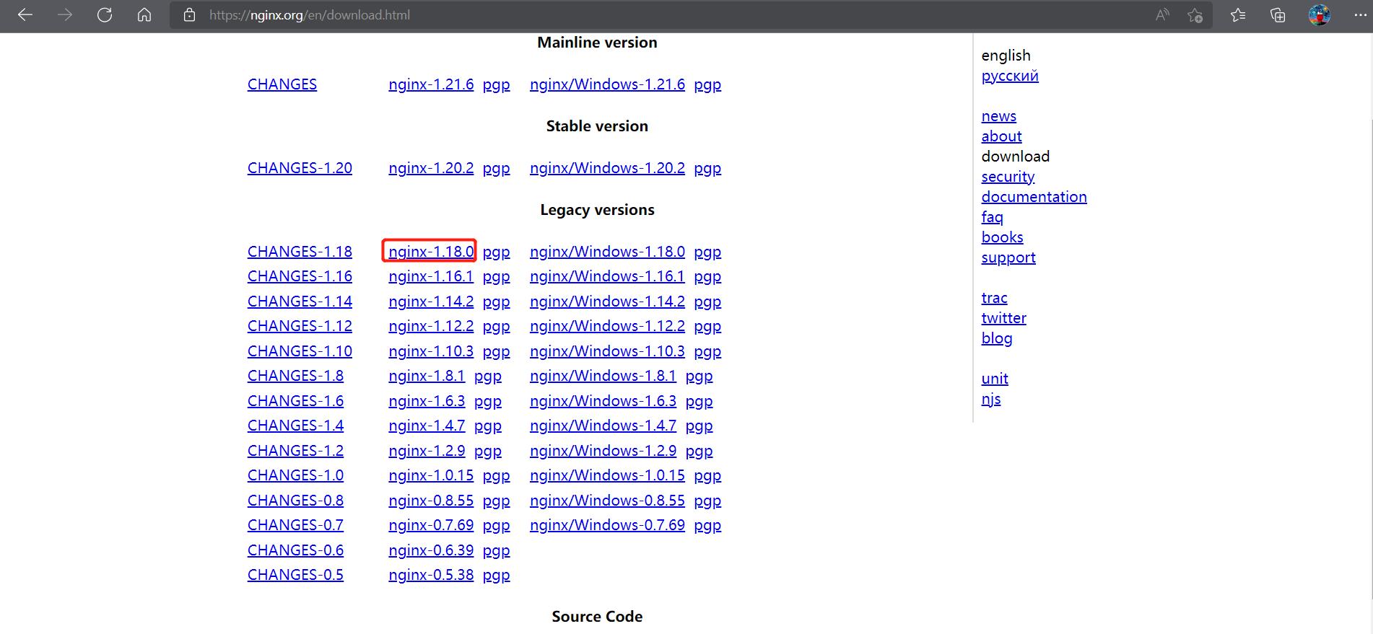Open the books sidebar link
1373x634 pixels.
click(x=1002, y=237)
